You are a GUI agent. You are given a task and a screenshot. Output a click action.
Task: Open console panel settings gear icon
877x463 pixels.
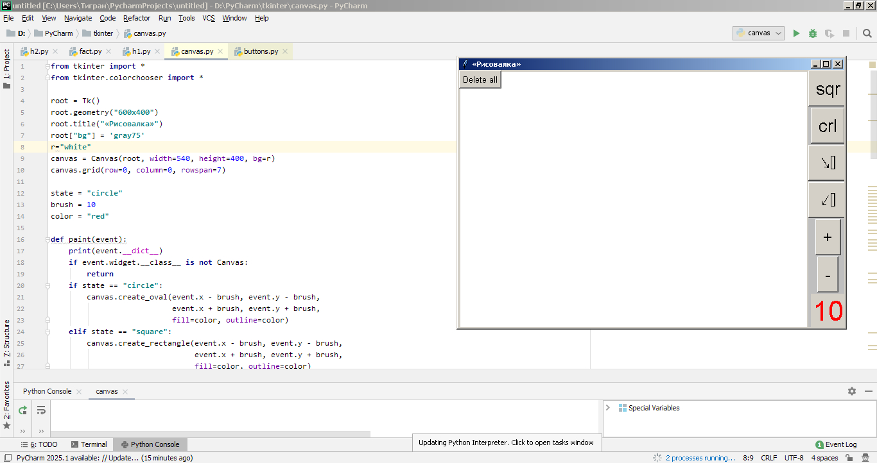(x=852, y=391)
